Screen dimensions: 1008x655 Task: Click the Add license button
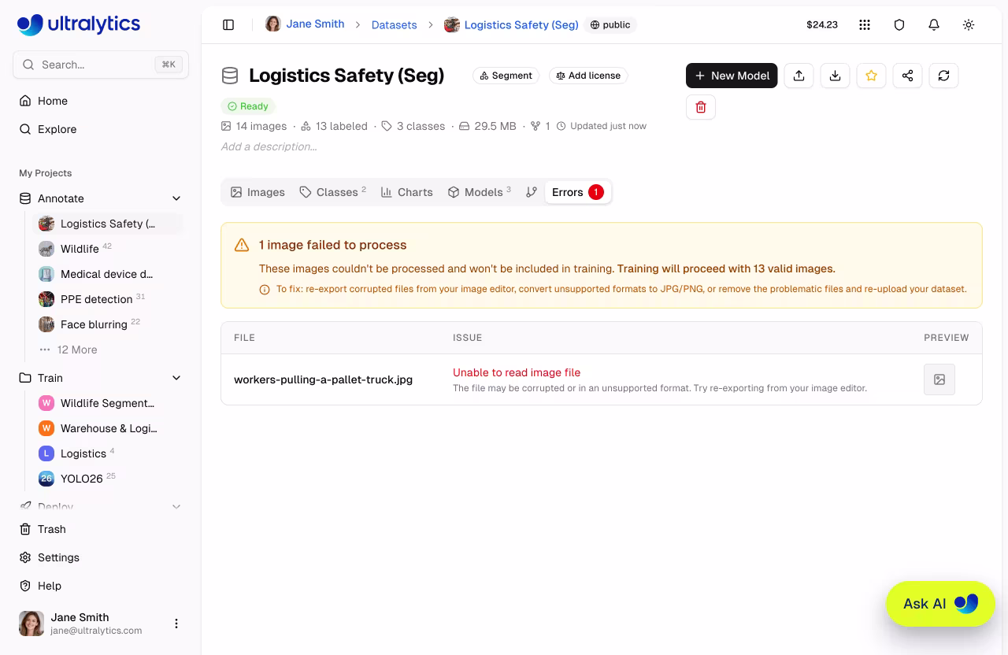(x=588, y=76)
